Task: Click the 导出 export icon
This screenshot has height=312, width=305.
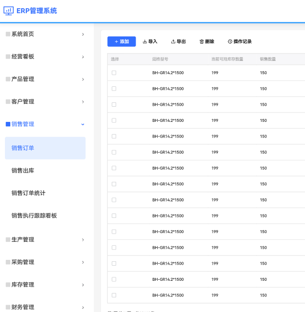Action: pos(173,42)
